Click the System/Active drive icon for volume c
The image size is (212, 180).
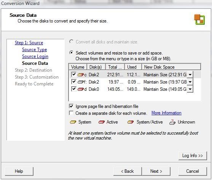pyautogui.click(x=81, y=75)
